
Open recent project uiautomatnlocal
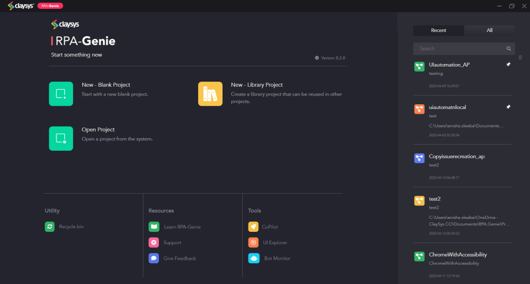click(447, 107)
